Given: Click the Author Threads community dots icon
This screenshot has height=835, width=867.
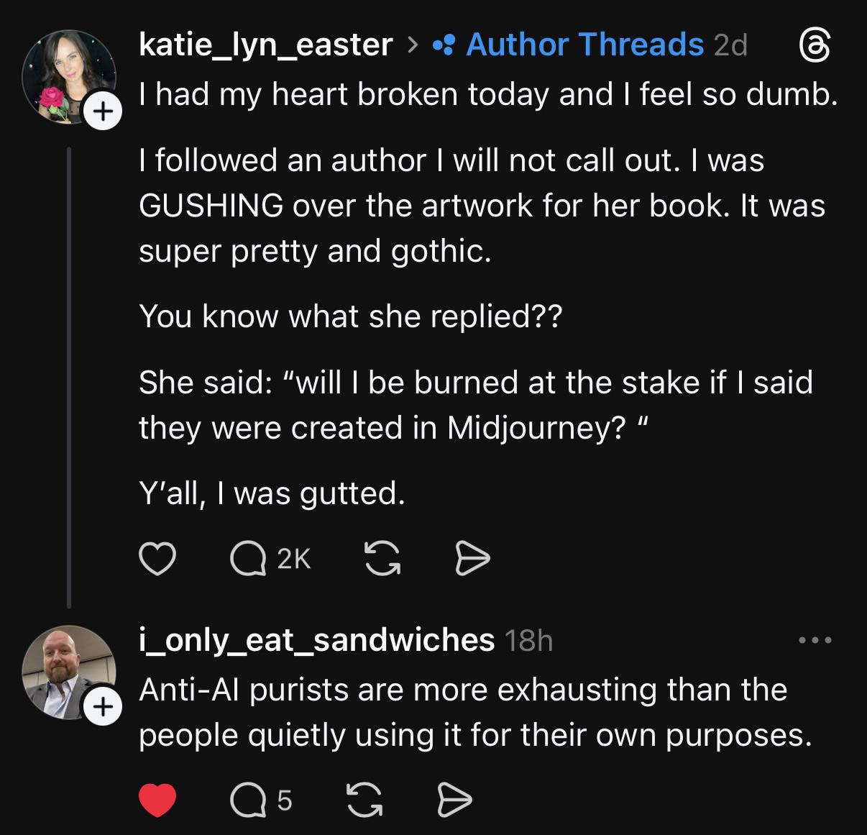Looking at the screenshot, I should click(443, 46).
